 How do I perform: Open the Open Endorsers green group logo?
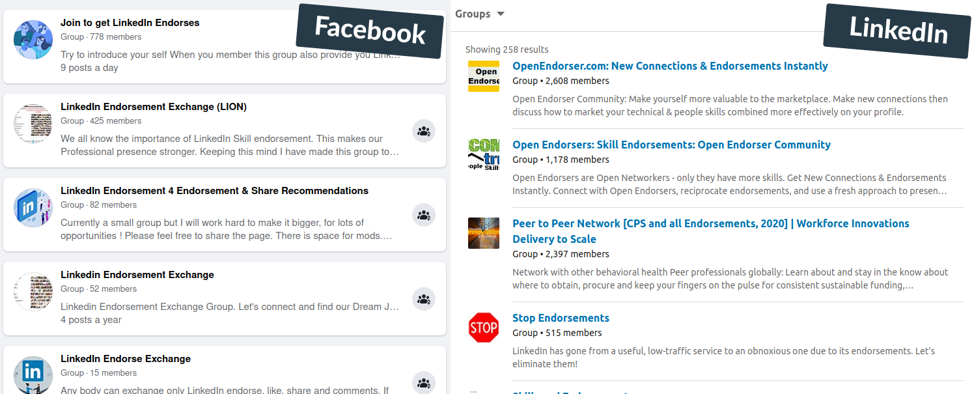484,154
